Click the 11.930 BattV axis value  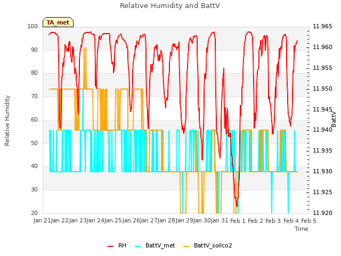pyautogui.click(x=322, y=172)
